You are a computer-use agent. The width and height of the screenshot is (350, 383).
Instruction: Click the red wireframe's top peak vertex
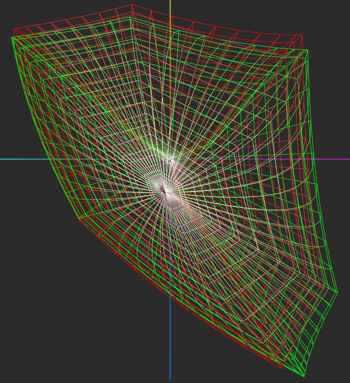132,5
